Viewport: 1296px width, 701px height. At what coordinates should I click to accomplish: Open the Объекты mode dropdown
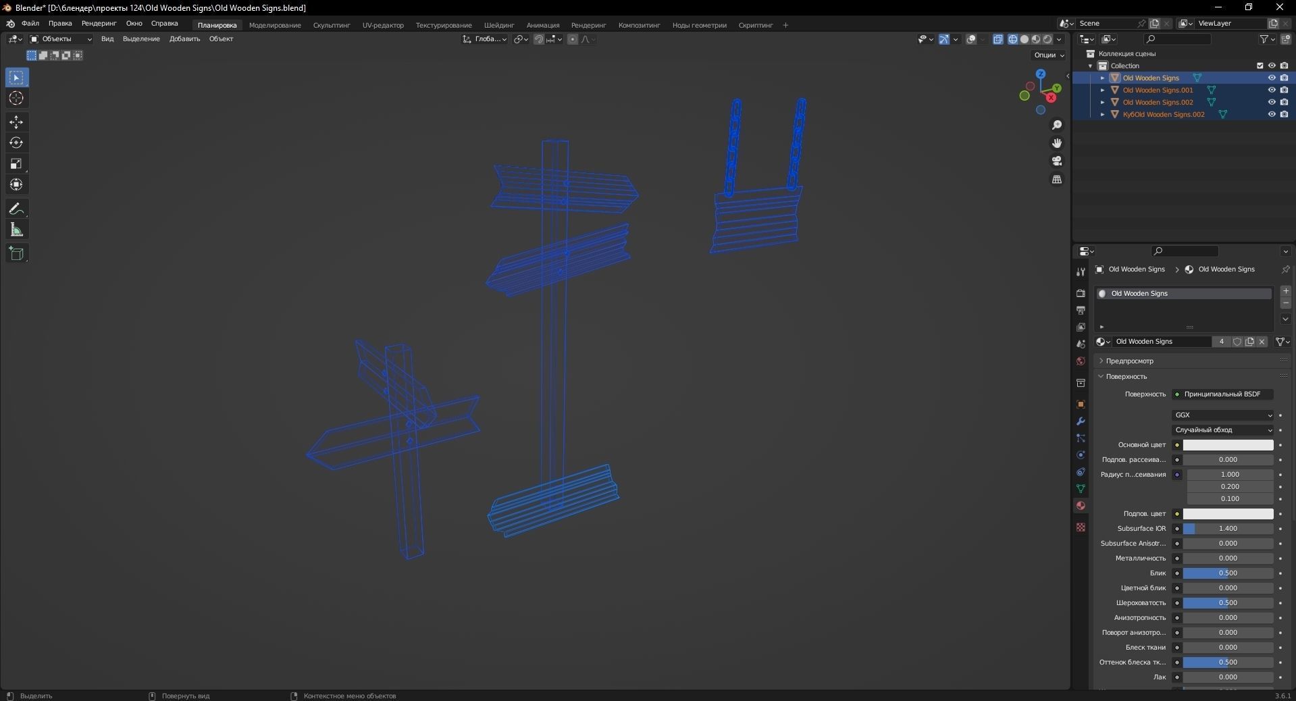[x=61, y=39]
